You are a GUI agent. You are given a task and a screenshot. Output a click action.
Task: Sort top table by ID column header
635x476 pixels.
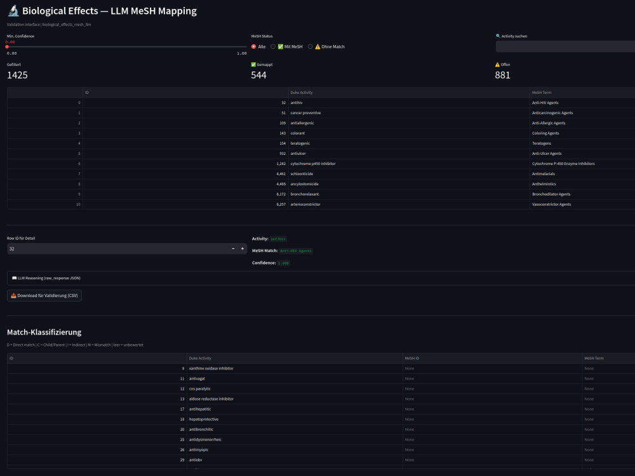pyautogui.click(x=185, y=92)
